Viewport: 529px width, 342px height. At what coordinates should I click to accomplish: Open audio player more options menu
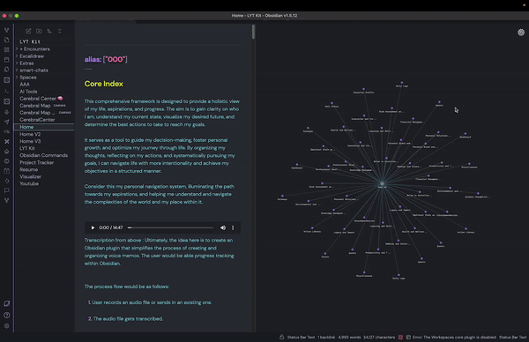[233, 227]
